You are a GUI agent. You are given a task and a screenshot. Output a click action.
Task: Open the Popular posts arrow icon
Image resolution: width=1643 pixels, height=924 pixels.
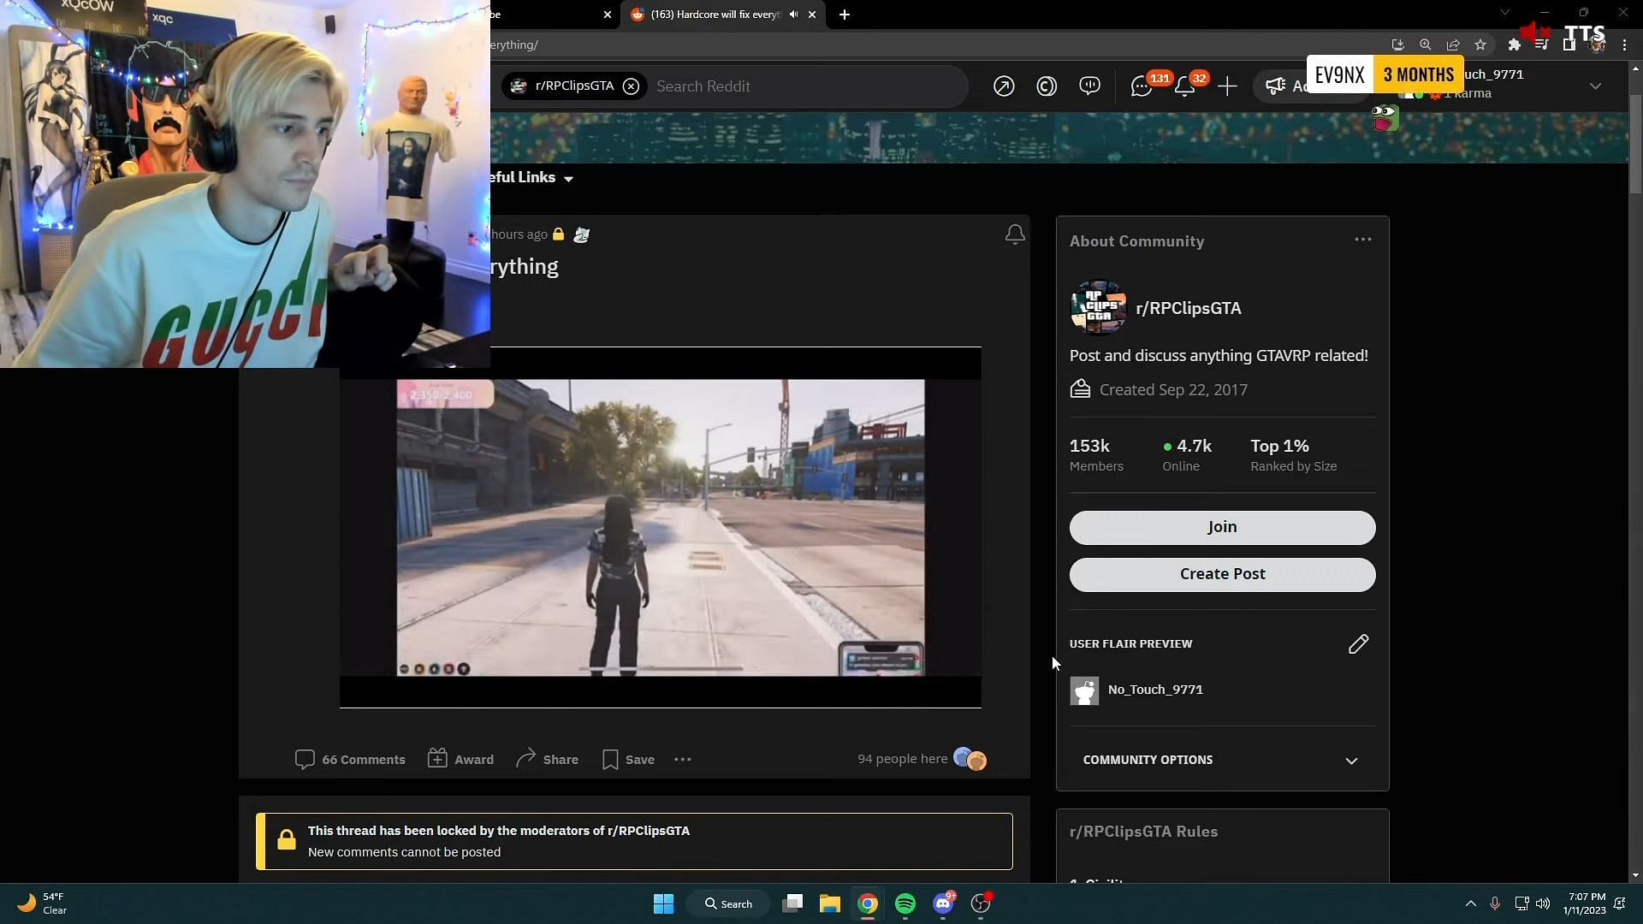1004,86
